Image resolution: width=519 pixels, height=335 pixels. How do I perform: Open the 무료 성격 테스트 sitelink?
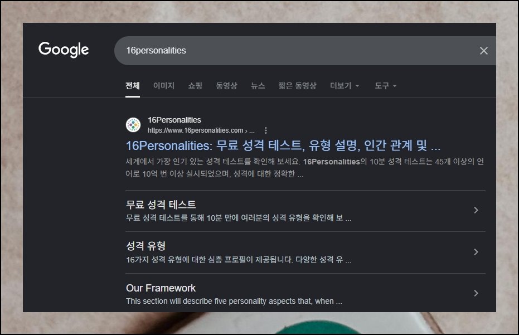(x=161, y=205)
